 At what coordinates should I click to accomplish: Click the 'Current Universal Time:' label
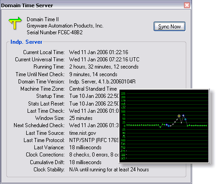pyautogui.click(x=40, y=60)
